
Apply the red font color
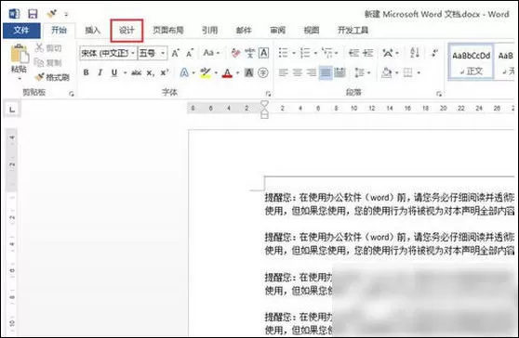(x=227, y=72)
